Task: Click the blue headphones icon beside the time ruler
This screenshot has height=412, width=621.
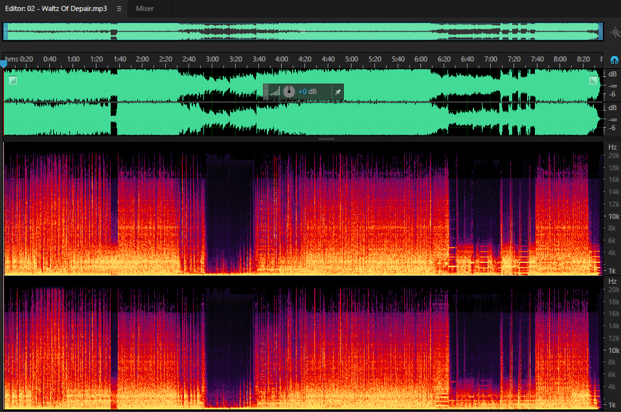Action: click(x=615, y=60)
